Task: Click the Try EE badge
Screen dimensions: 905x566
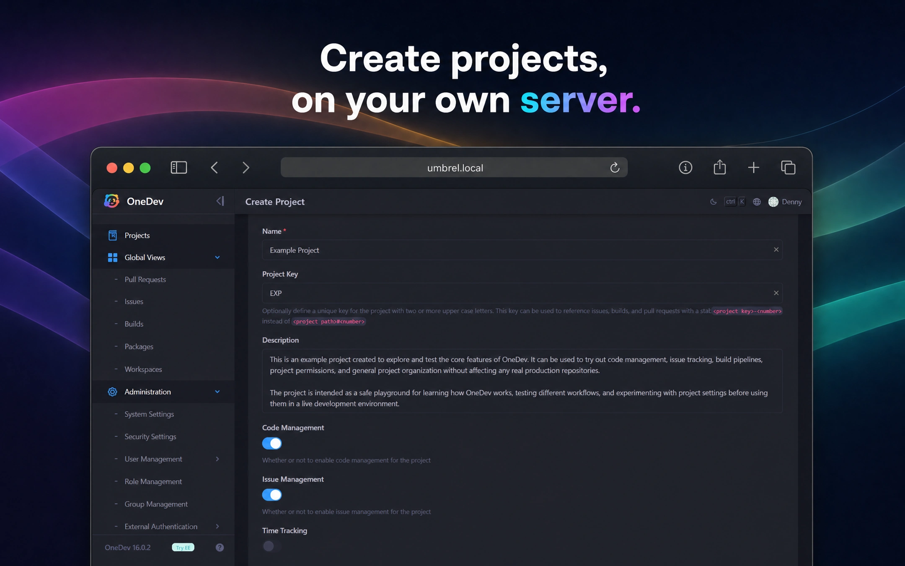Action: (183, 547)
